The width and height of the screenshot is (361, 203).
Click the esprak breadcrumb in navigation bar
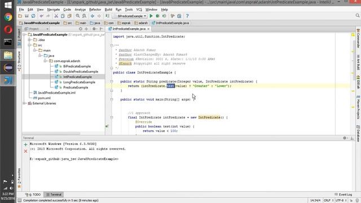click(x=124, y=23)
